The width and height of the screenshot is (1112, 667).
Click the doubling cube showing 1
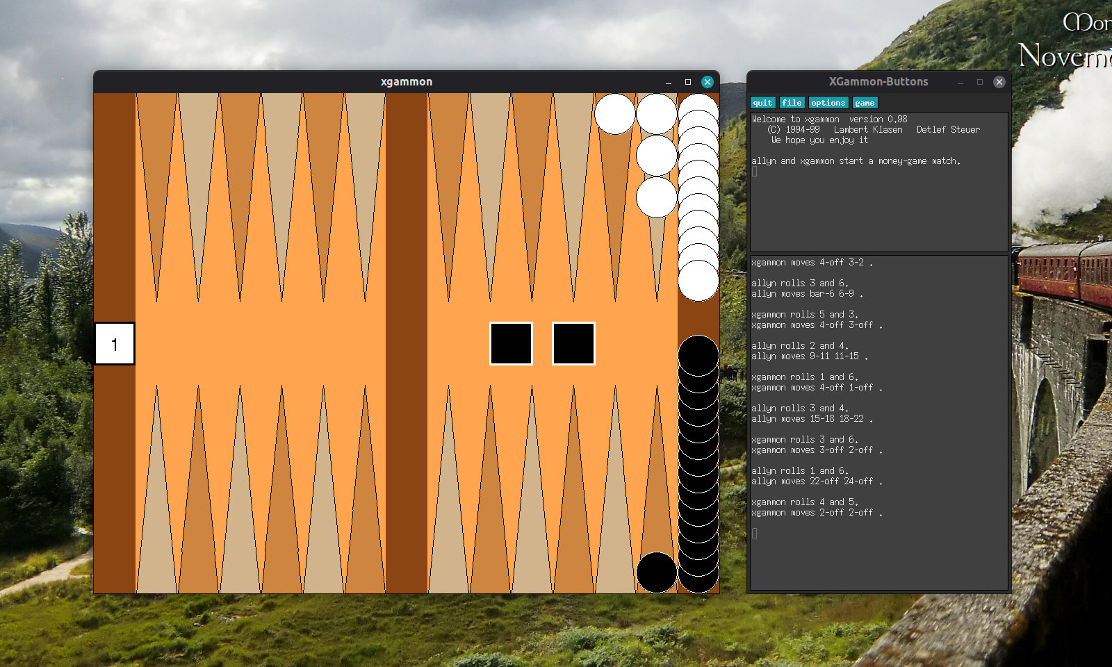click(x=115, y=343)
